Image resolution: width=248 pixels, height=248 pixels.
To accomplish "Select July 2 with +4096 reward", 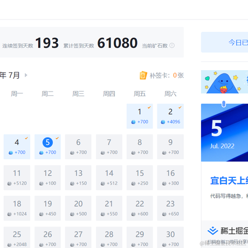I will 170,116.
